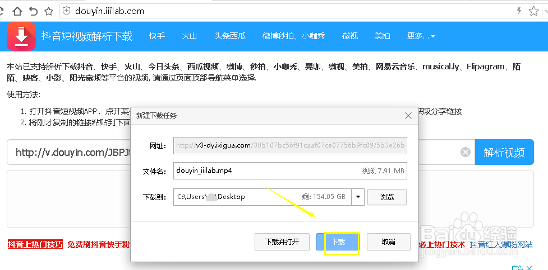Screen dimensions: 548x270
Task: Click the undo/back arrow icon in toolbar
Action: 33,12
